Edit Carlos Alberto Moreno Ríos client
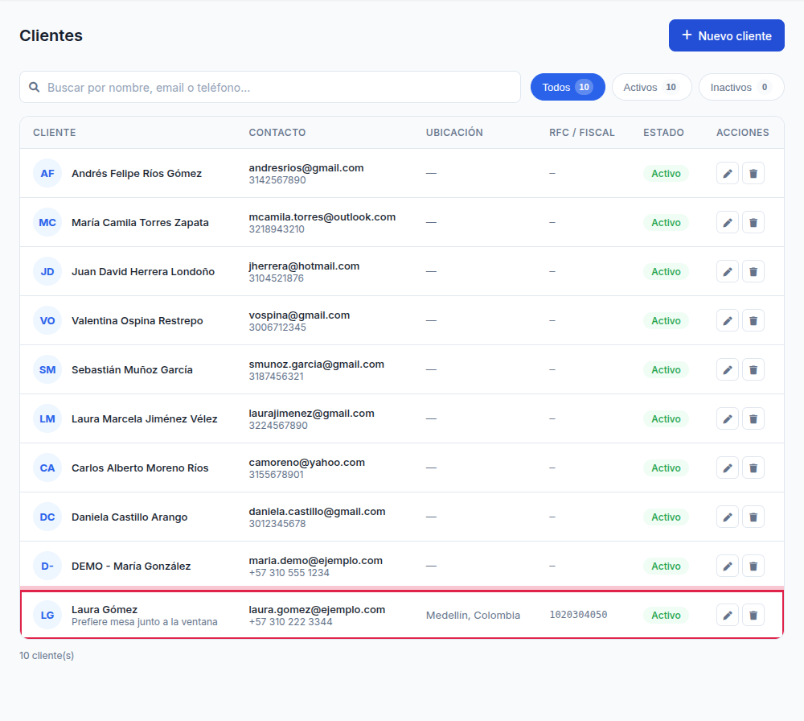This screenshot has height=721, width=804. tap(727, 468)
